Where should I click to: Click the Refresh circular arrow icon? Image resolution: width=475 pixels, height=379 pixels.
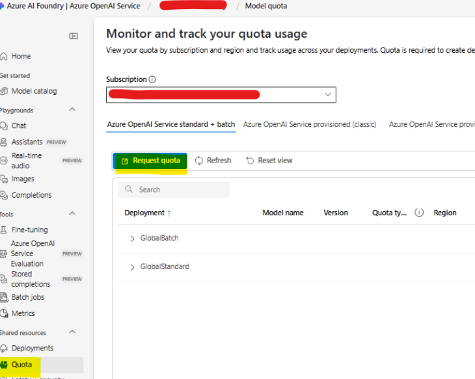tap(199, 161)
